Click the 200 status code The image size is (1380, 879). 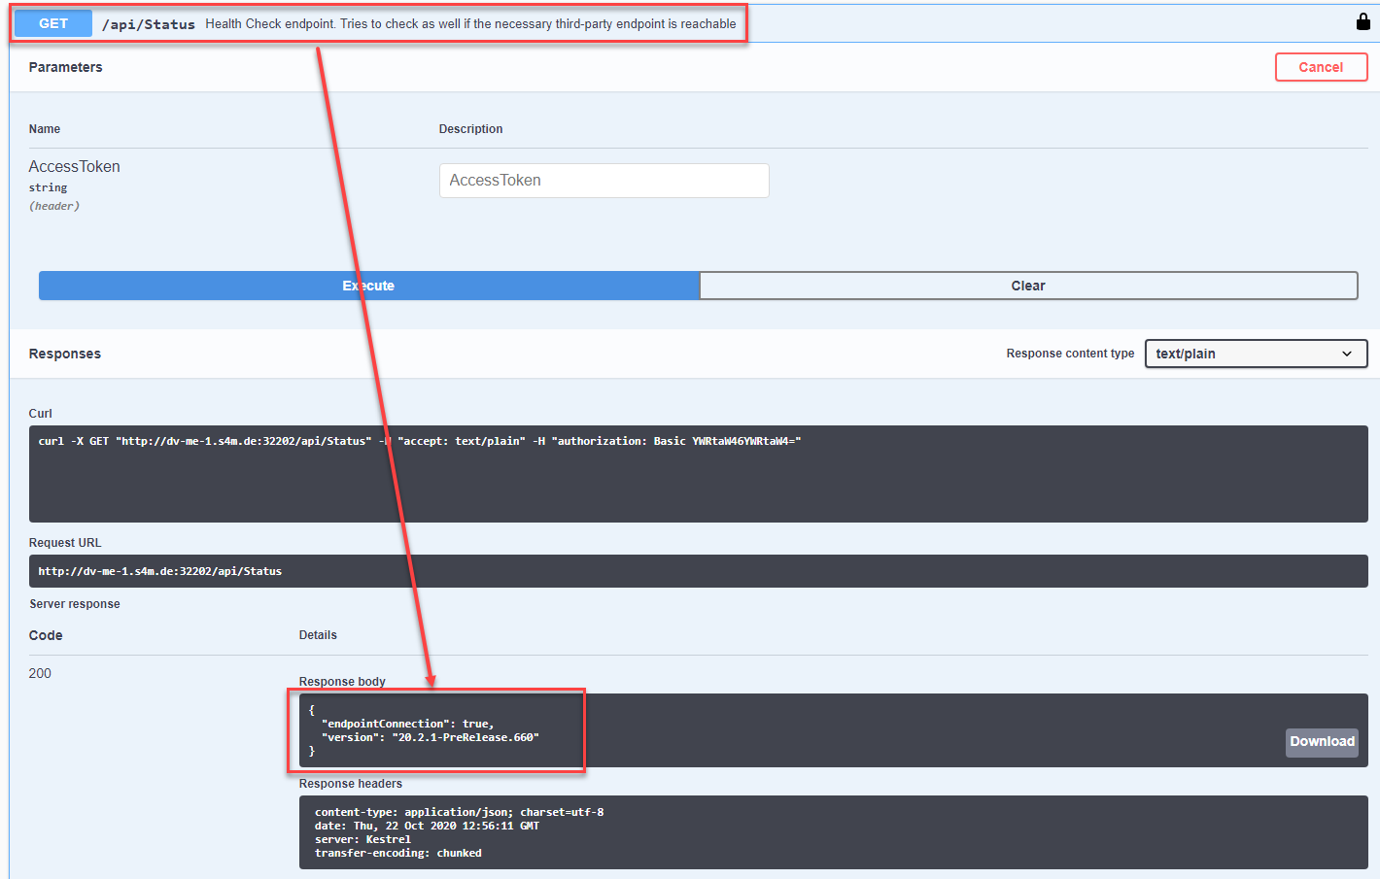click(x=40, y=673)
